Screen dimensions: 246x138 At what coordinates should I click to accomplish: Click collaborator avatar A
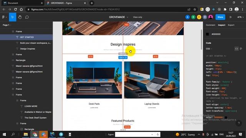pyautogui.click(x=188, y=17)
